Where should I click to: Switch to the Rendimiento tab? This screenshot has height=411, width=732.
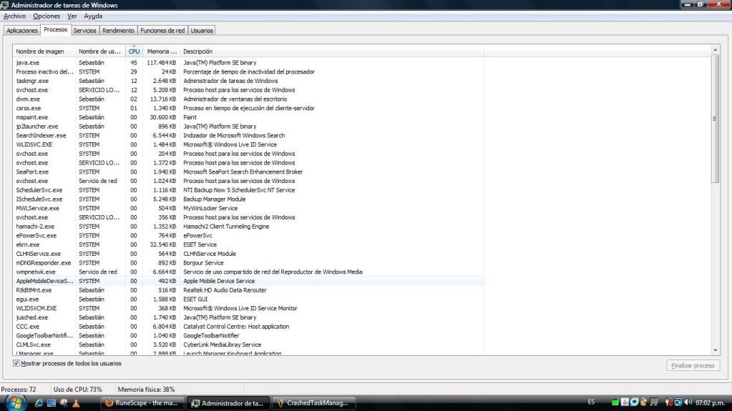[x=118, y=31]
